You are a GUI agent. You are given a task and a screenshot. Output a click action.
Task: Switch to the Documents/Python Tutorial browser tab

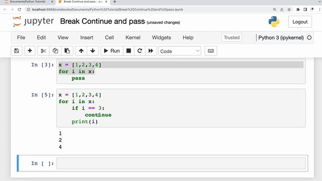28,2
